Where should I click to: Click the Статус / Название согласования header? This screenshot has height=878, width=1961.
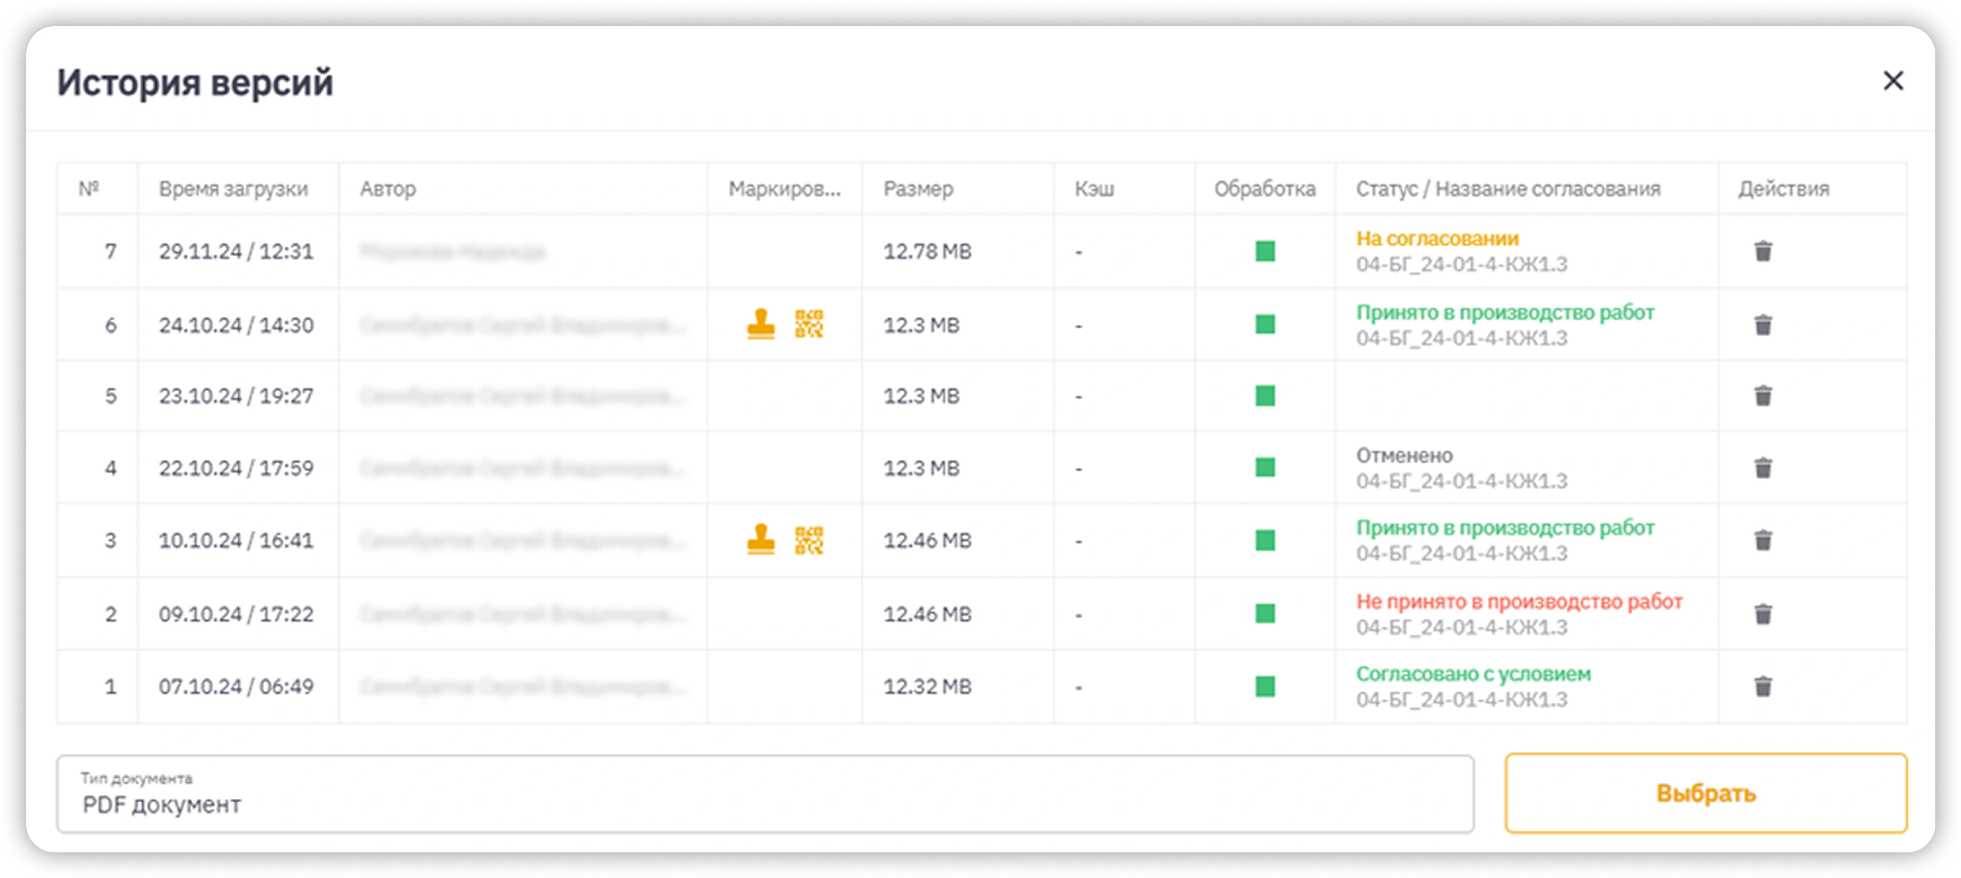pos(1507,189)
